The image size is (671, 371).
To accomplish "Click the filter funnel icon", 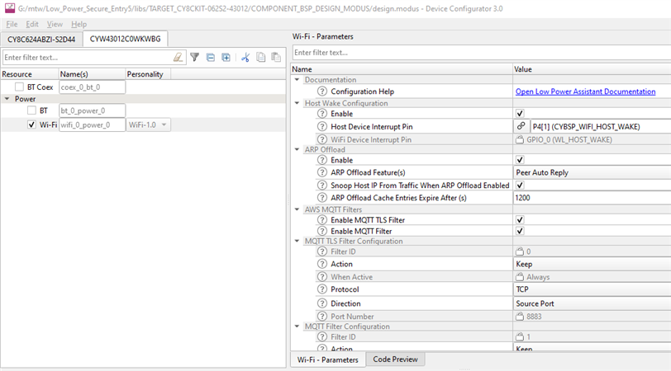I will pos(195,57).
